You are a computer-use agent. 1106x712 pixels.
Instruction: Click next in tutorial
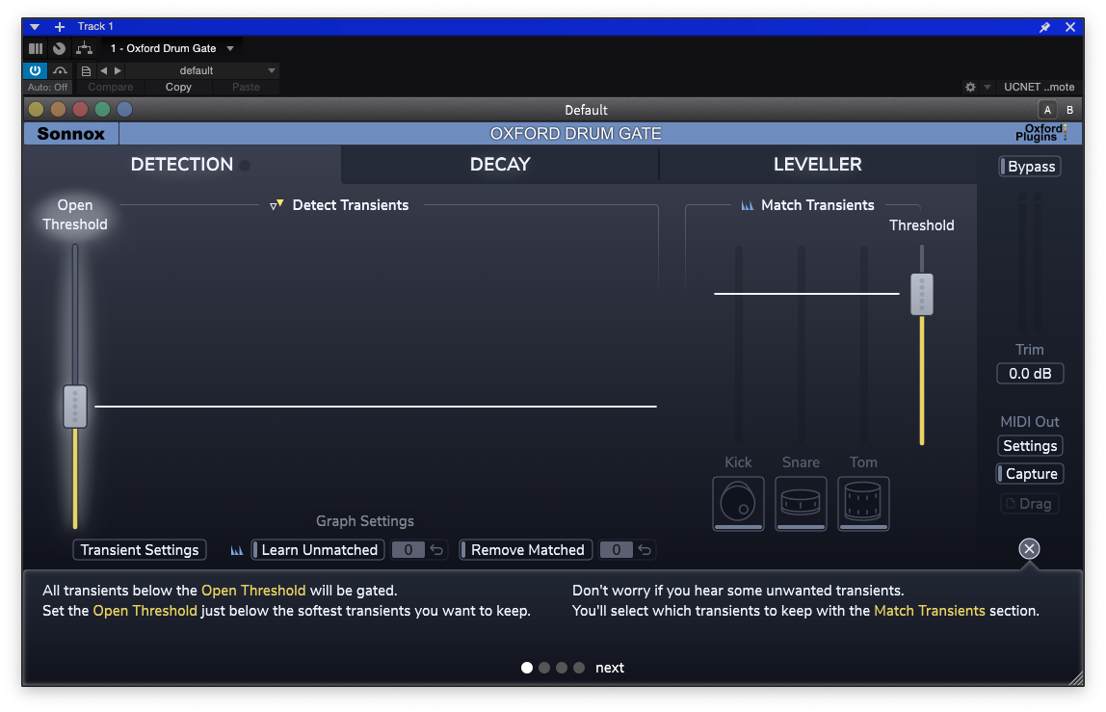[610, 668]
